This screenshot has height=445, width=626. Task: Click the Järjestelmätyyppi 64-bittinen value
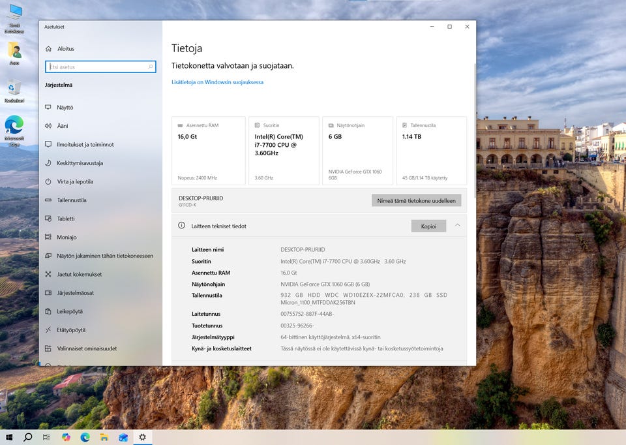(x=330, y=337)
